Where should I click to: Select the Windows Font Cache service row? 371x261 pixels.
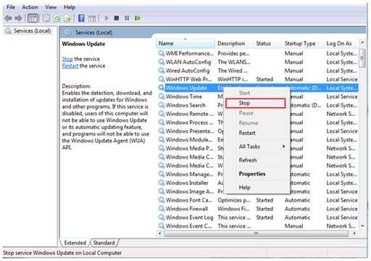coord(258,200)
